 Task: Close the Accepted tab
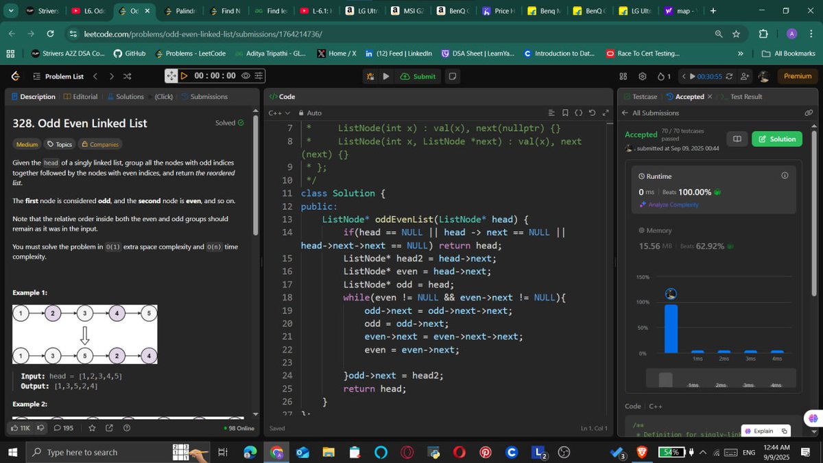tap(709, 97)
